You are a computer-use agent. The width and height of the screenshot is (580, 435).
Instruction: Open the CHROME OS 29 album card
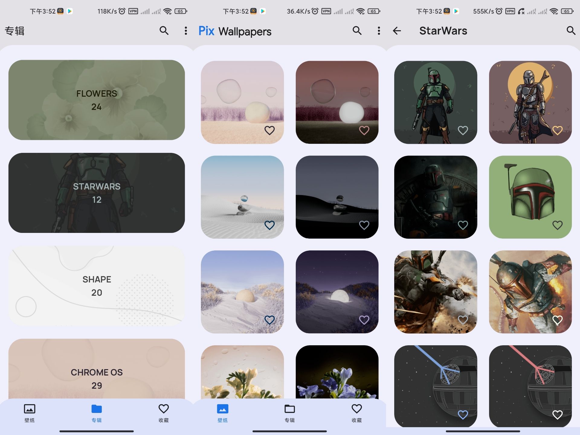[97, 369]
